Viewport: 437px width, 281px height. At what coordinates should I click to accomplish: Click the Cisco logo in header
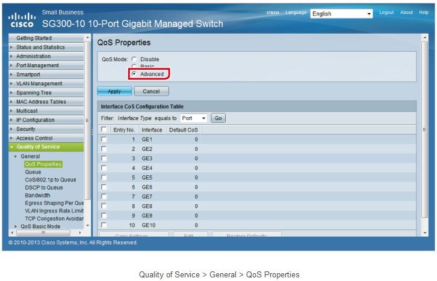[x=21, y=20]
